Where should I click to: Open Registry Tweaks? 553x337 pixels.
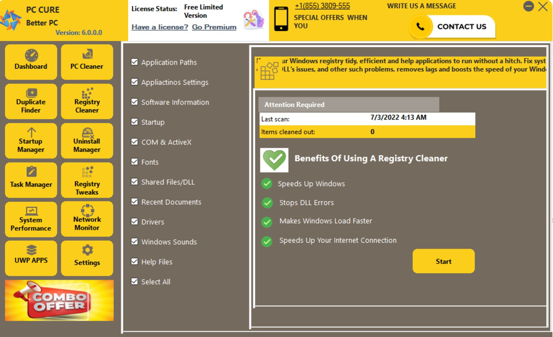pyautogui.click(x=87, y=180)
